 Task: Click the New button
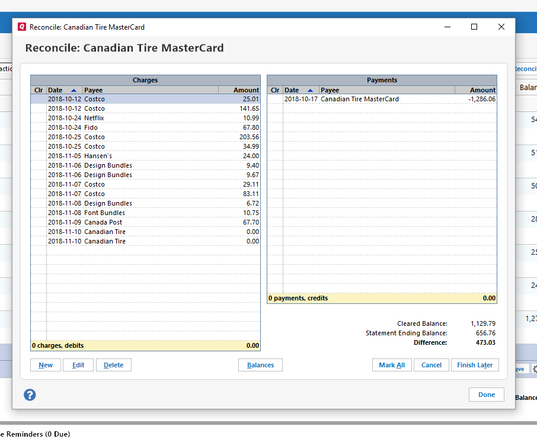click(46, 365)
